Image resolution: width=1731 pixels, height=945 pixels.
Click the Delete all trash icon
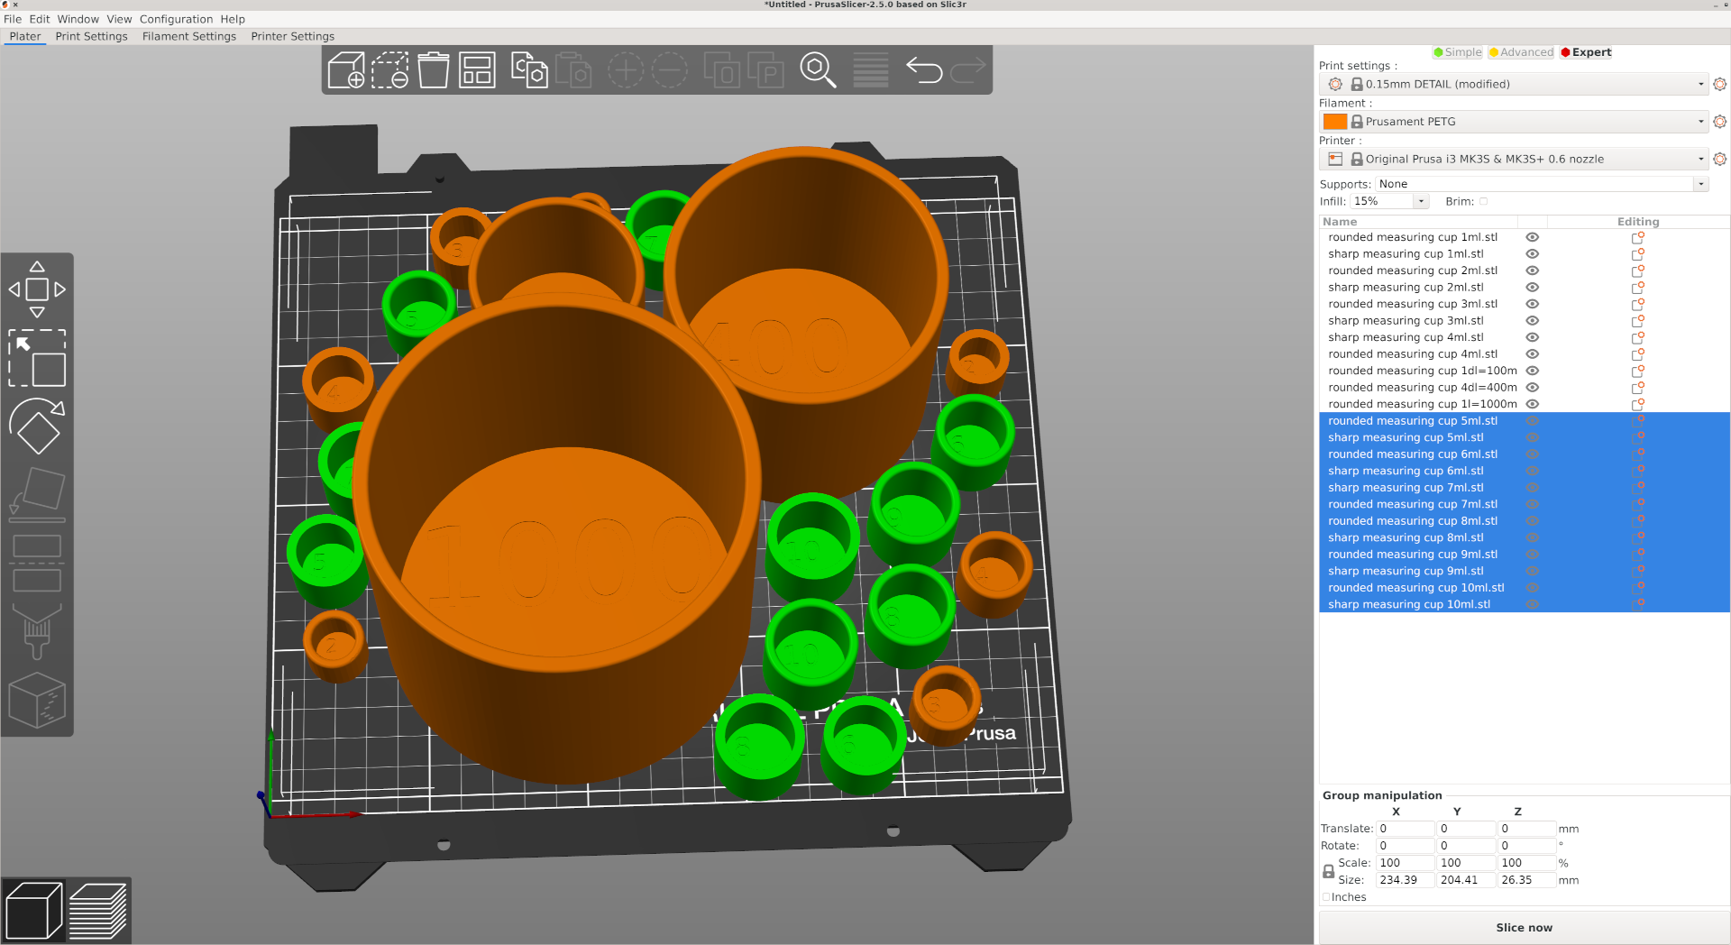click(x=434, y=69)
